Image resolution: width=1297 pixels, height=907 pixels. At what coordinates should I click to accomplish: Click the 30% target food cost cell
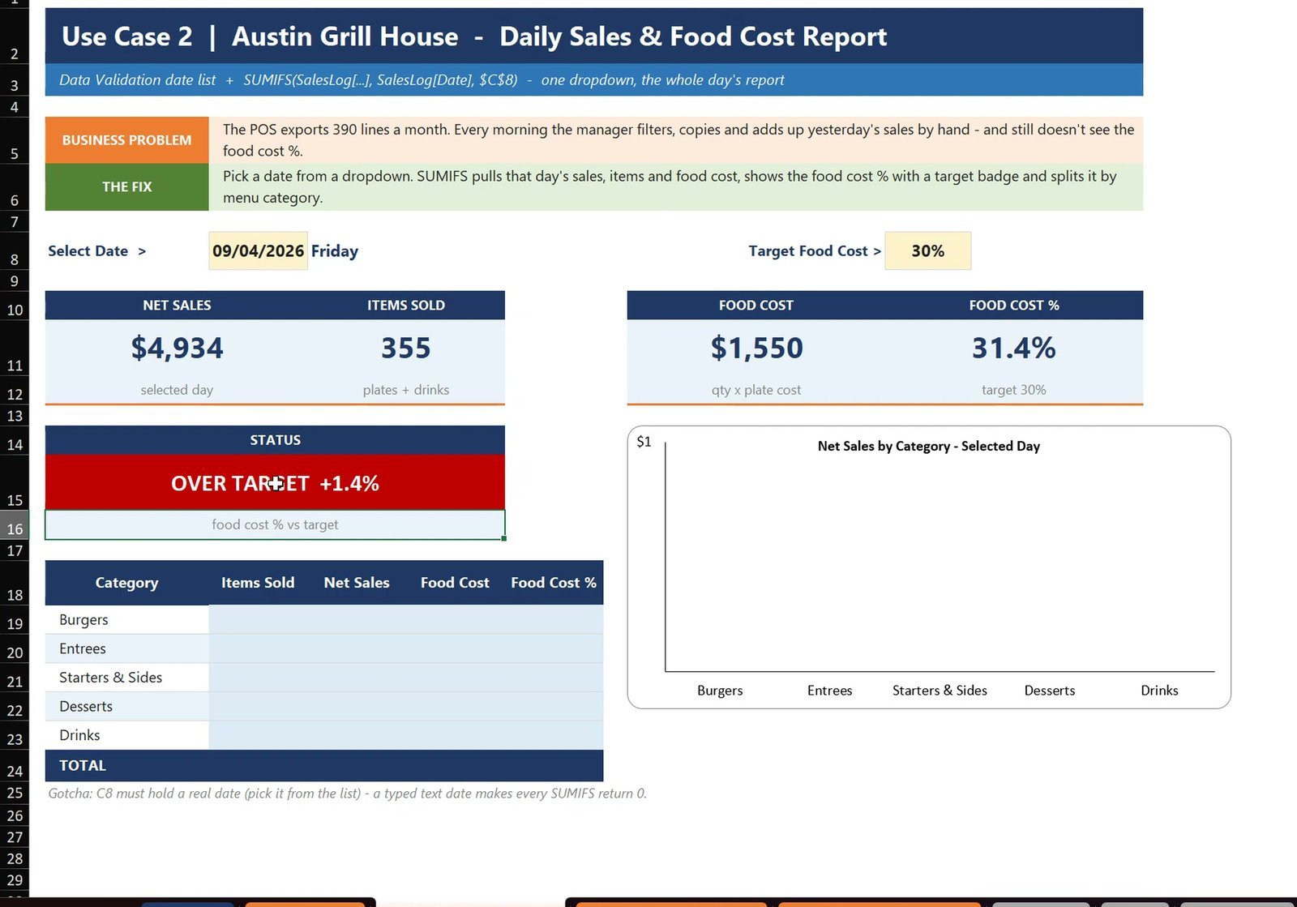point(927,250)
